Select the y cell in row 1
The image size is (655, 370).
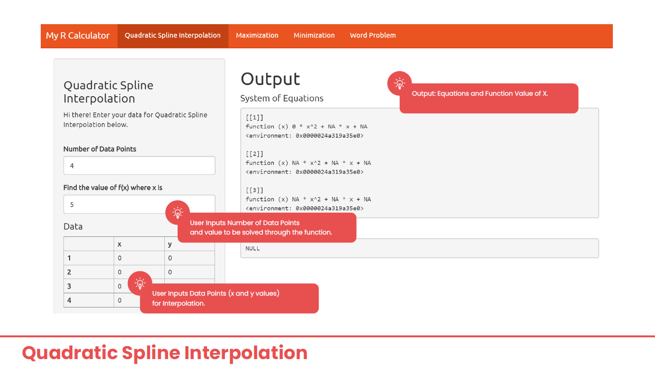189,258
